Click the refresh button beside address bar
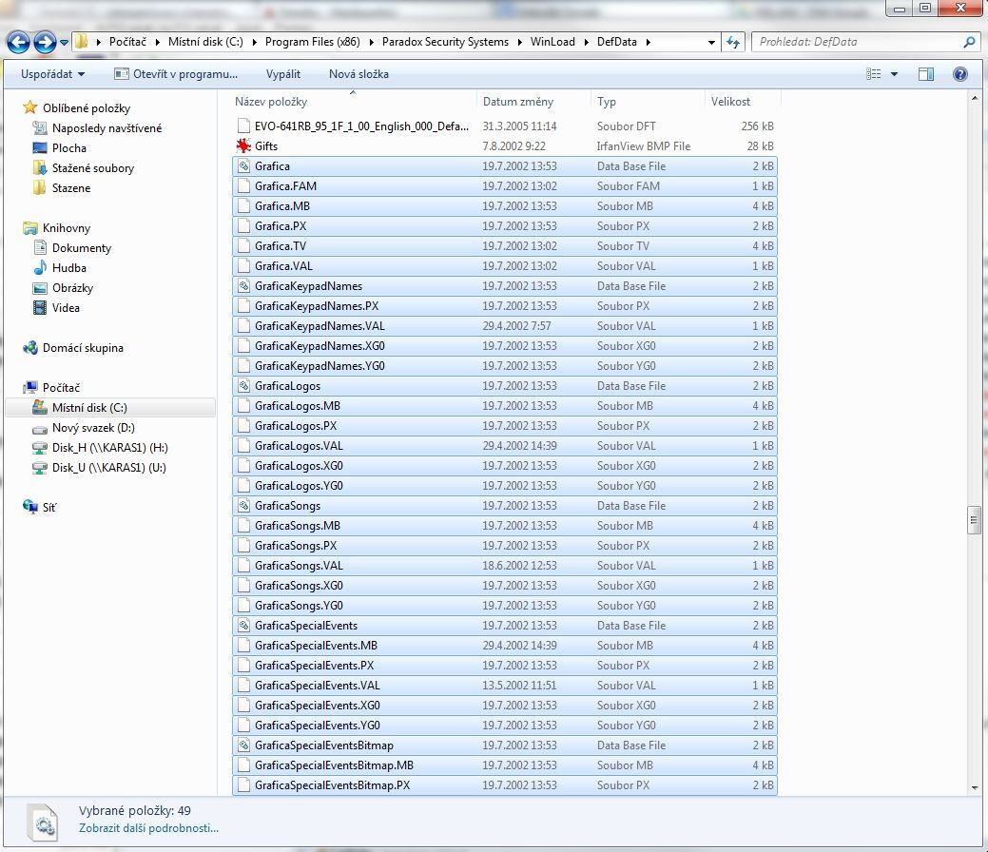The image size is (988, 852). [733, 42]
